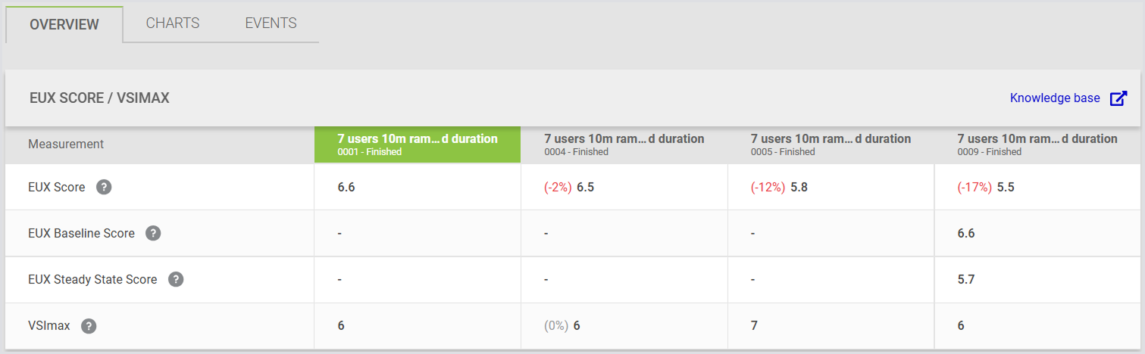Viewport: 1145px width, 354px height.
Task: Click the (-12%) EUX Score difference value
Action: click(768, 188)
